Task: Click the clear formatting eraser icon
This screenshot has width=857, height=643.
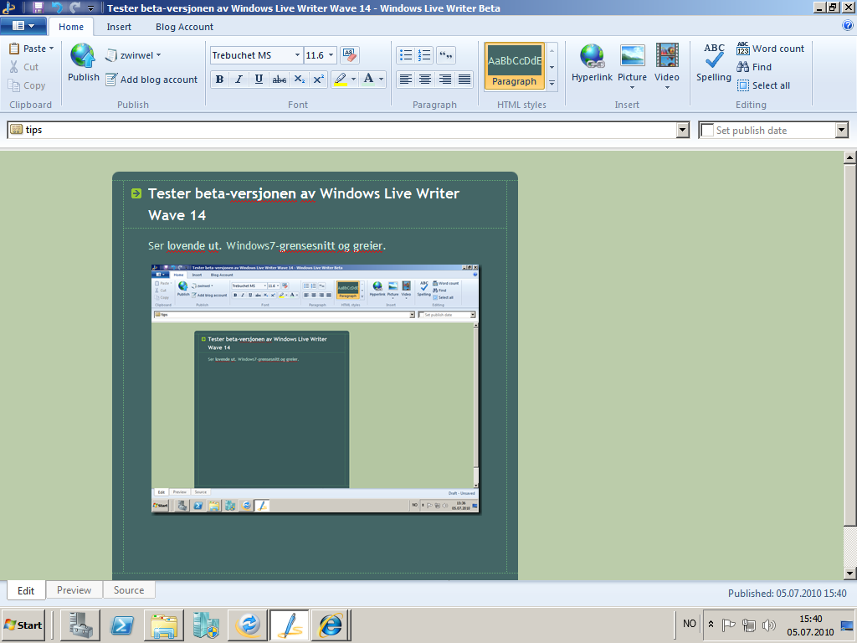Action: pos(349,54)
